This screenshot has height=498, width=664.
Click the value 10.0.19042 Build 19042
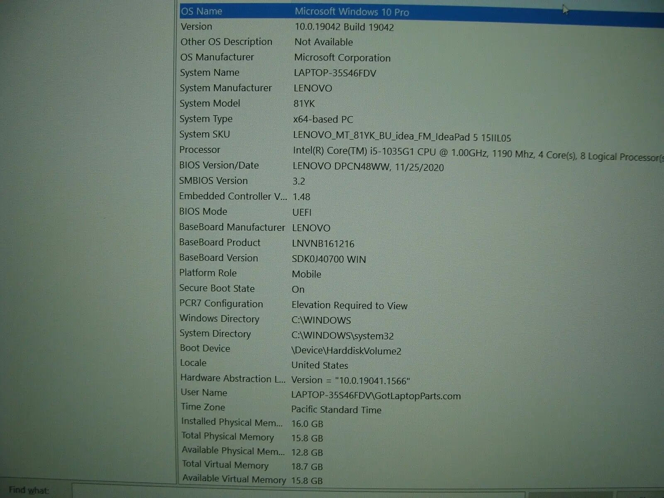[344, 27]
